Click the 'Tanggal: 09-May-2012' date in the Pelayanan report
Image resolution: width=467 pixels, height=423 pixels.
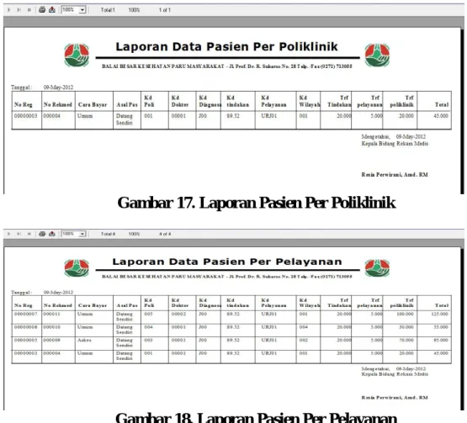click(42, 293)
